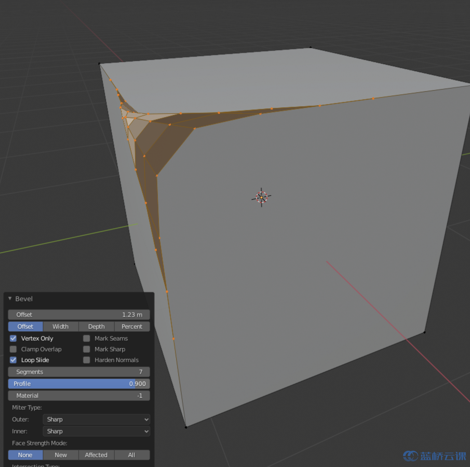This screenshot has height=467, width=470.
Task: Enable the Mark Seams checkbox
Action: point(87,338)
